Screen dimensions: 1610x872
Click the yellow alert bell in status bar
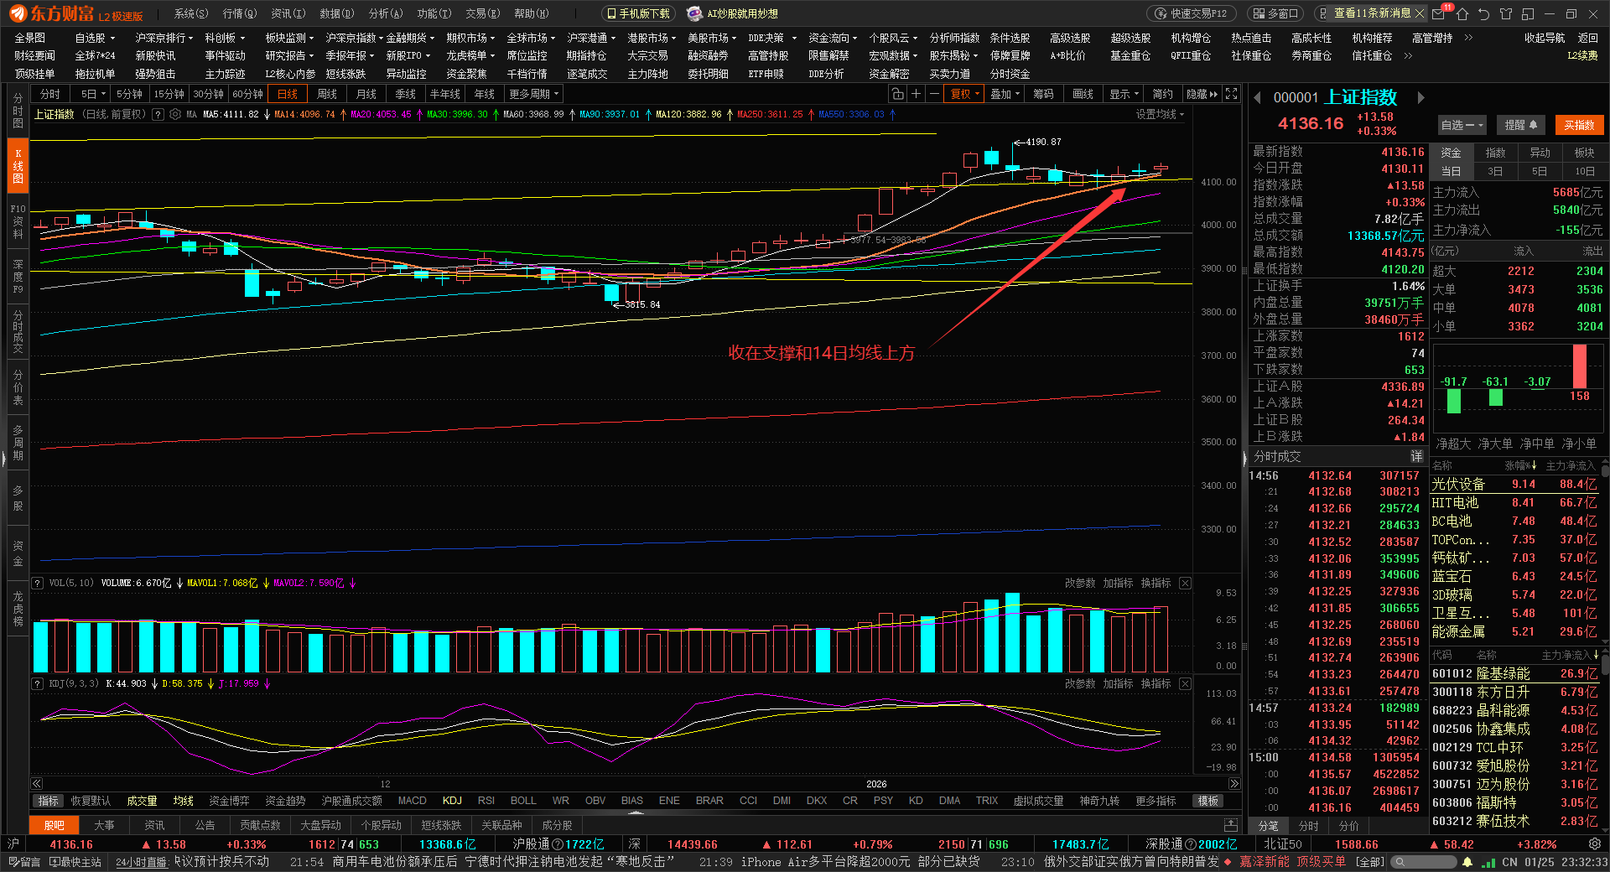point(1467,862)
